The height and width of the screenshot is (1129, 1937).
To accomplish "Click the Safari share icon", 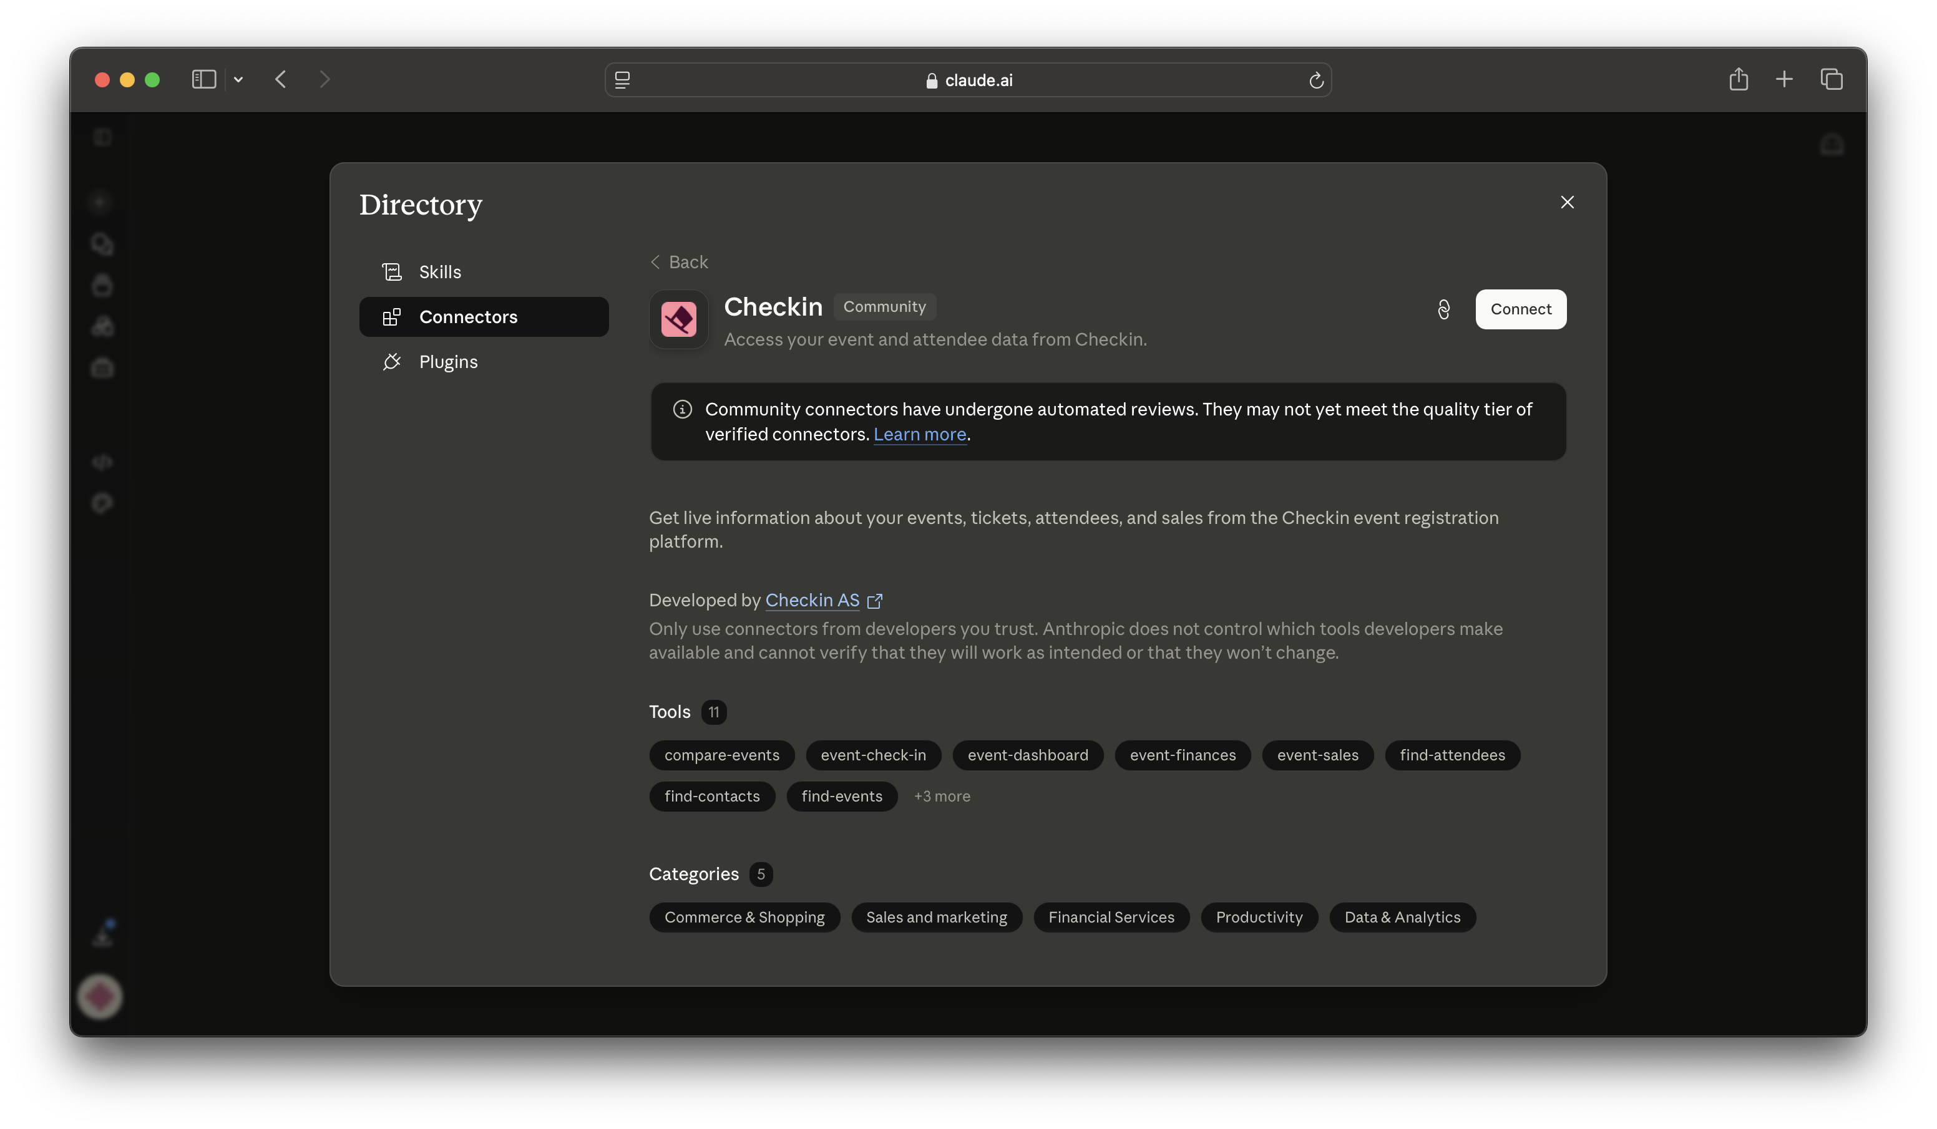I will (x=1738, y=79).
